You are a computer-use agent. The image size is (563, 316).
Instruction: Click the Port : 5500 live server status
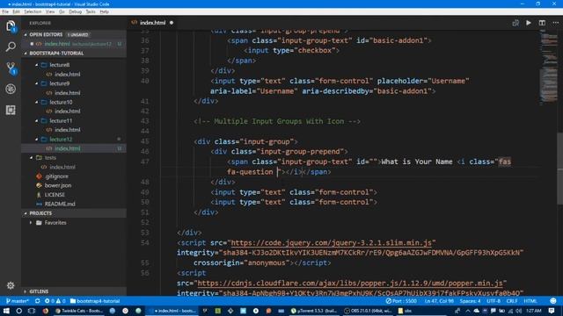pos(401,301)
